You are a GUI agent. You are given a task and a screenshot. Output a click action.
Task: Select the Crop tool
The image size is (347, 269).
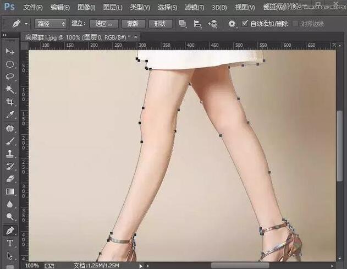10,102
